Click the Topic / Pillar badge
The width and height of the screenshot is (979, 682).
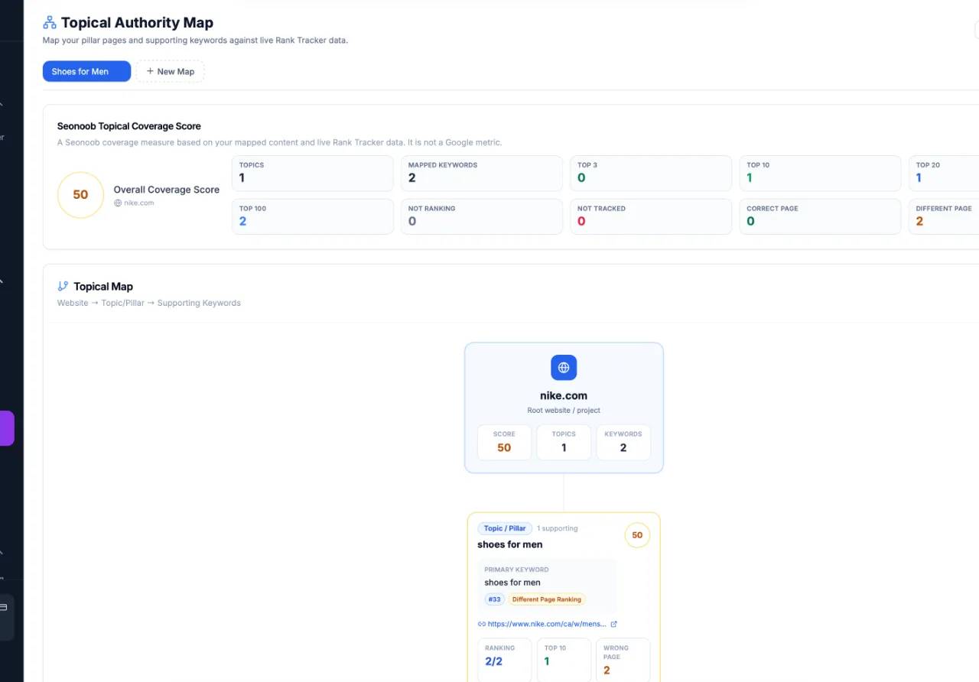505,528
